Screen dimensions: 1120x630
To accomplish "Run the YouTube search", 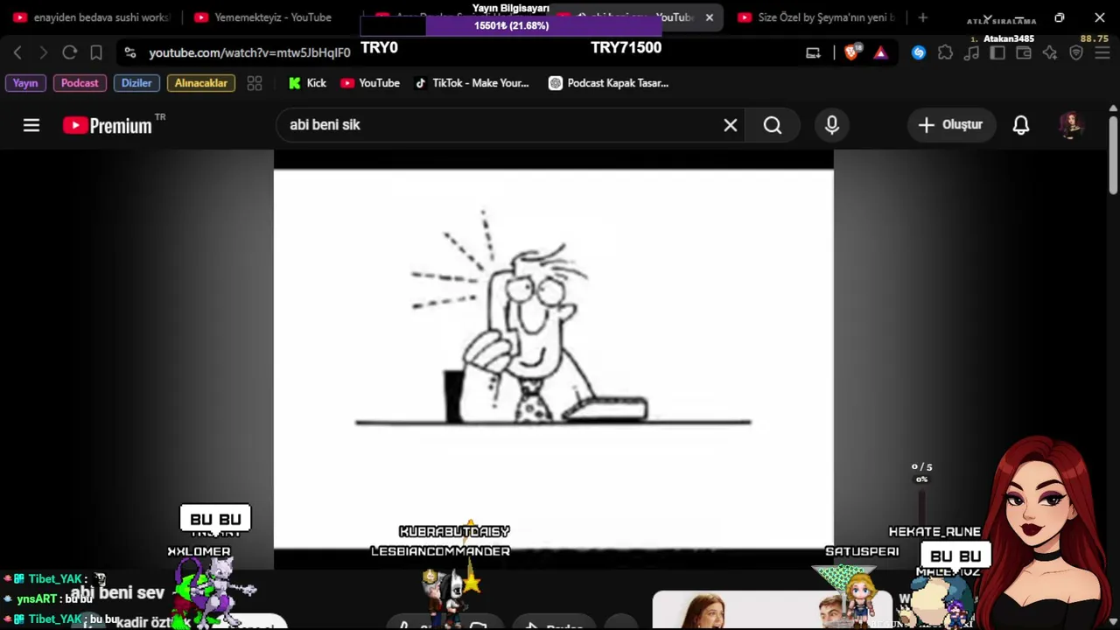I will pyautogui.click(x=772, y=125).
